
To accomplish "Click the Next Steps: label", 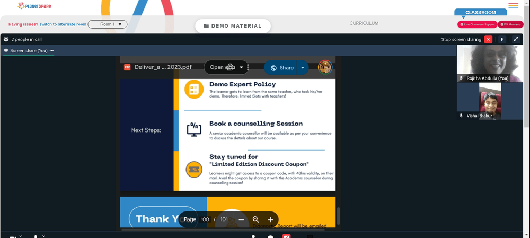I will click(146, 130).
